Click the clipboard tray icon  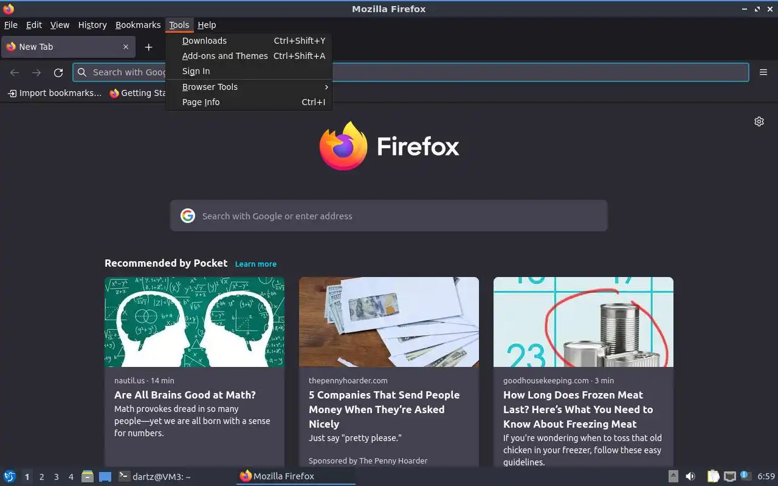coord(714,476)
